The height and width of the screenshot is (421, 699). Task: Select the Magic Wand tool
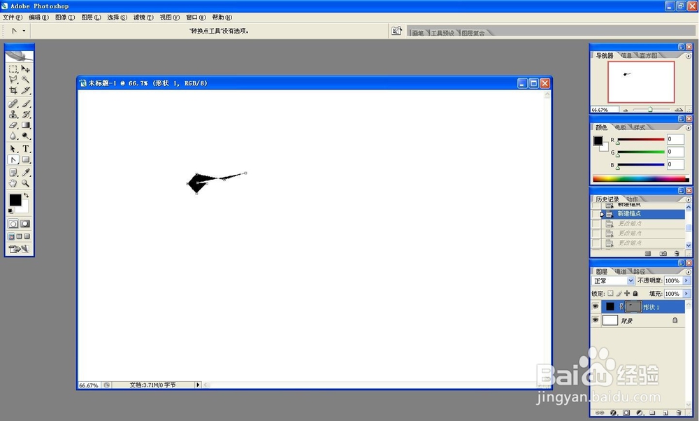pos(25,80)
